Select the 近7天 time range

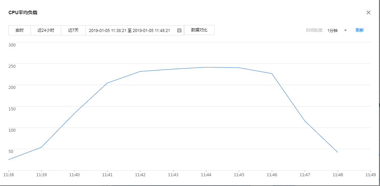pos(73,30)
